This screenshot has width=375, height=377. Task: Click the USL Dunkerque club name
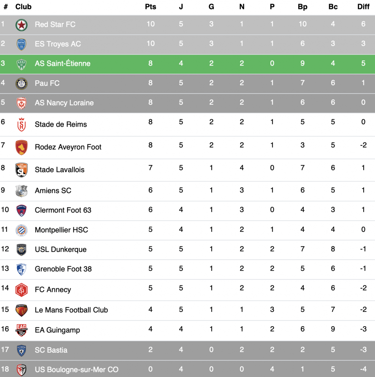point(60,249)
